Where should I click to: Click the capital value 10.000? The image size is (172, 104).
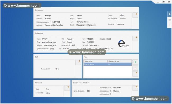click(x=108, y=39)
